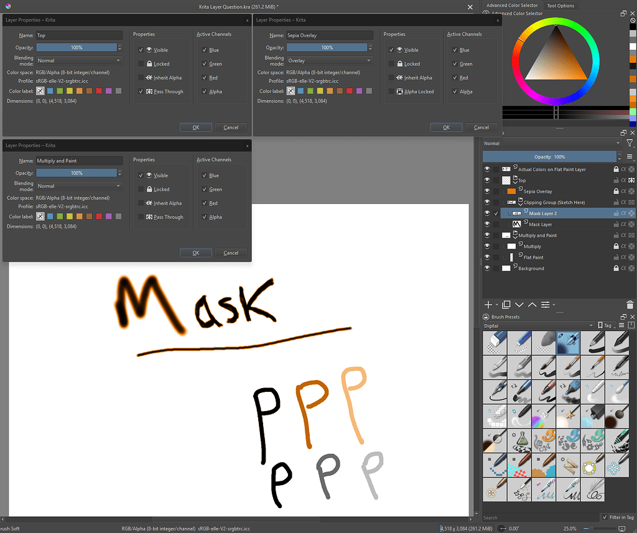
Task: Move Mask Layer 2 down
Action: tap(519, 305)
